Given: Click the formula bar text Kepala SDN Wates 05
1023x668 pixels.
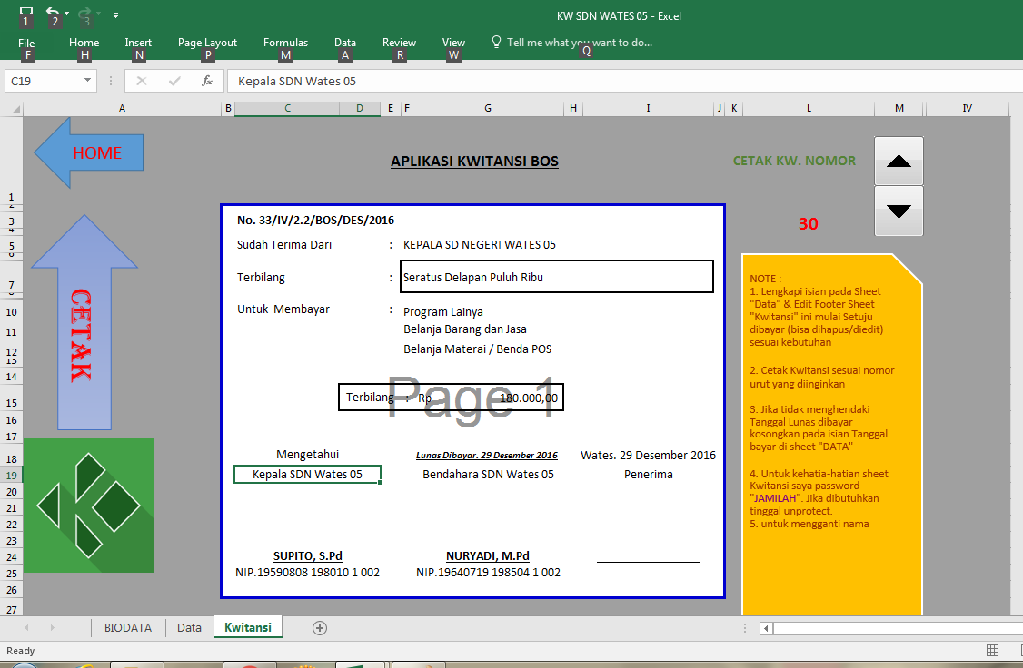Looking at the screenshot, I should 297,81.
